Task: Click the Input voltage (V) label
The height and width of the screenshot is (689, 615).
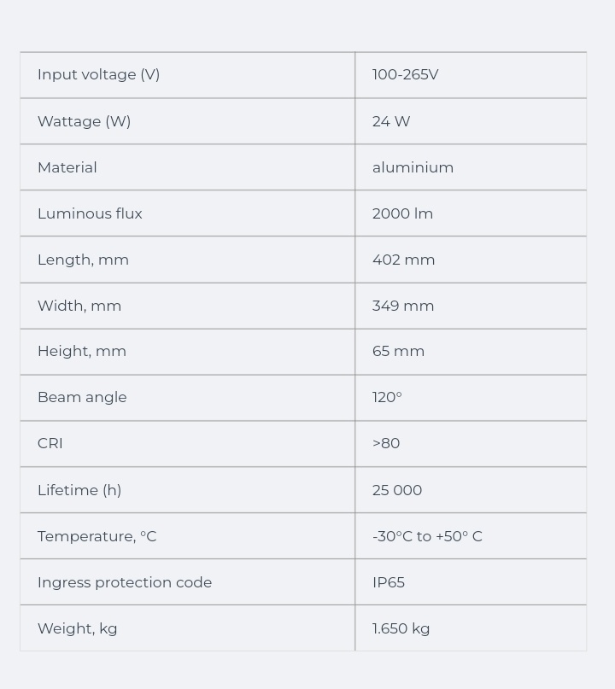Action: (x=99, y=75)
